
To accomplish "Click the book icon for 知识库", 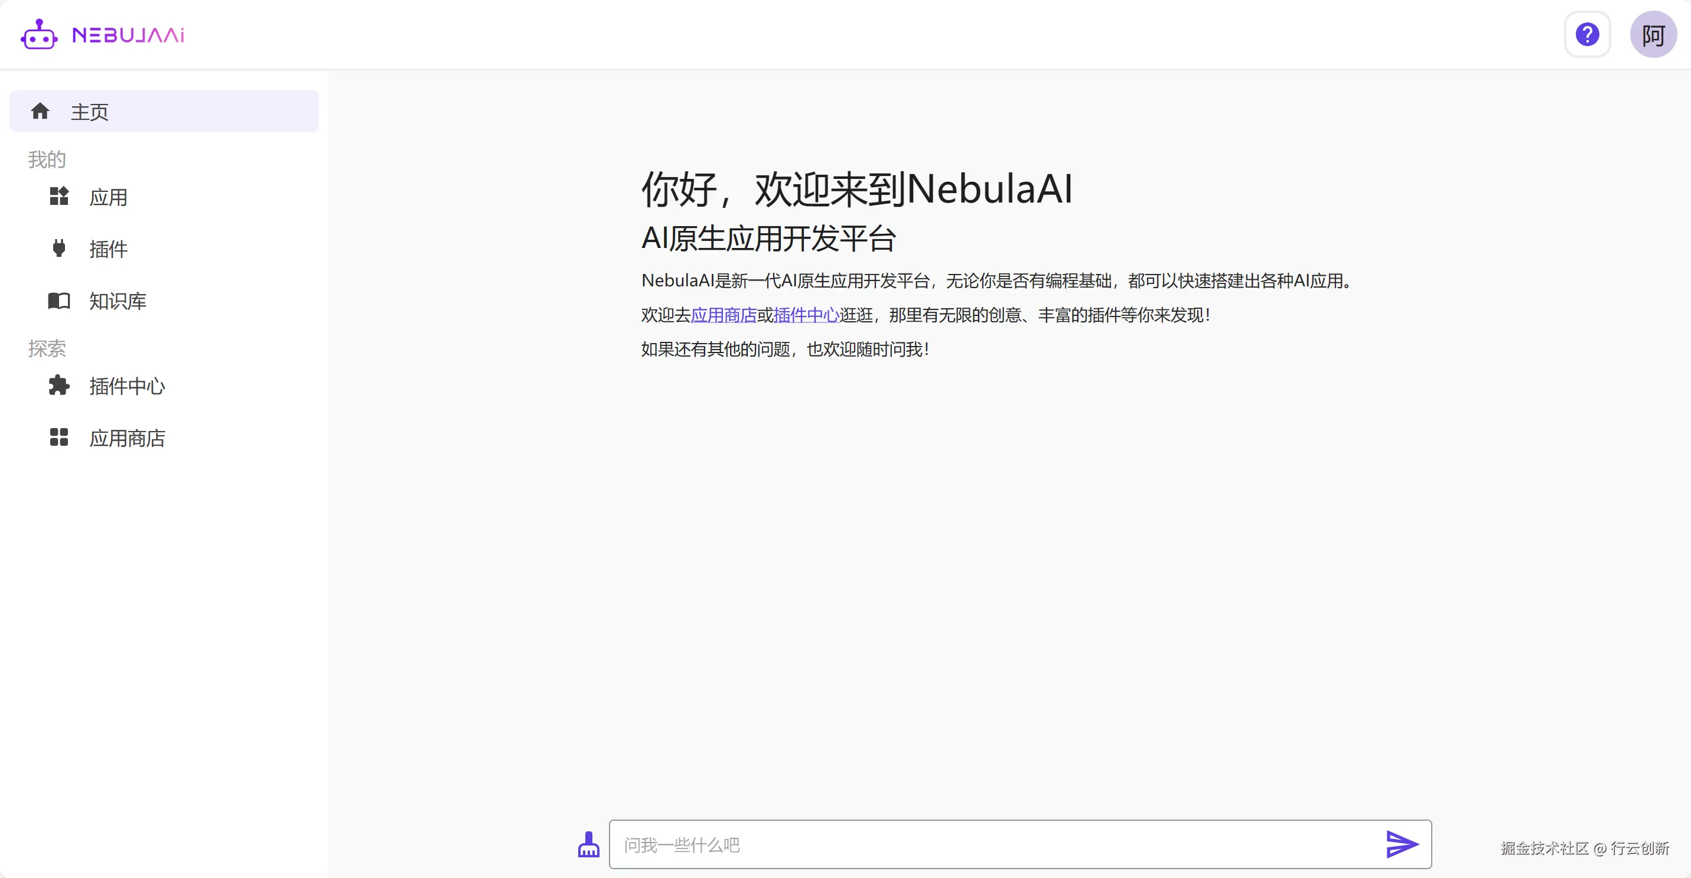I will [59, 301].
